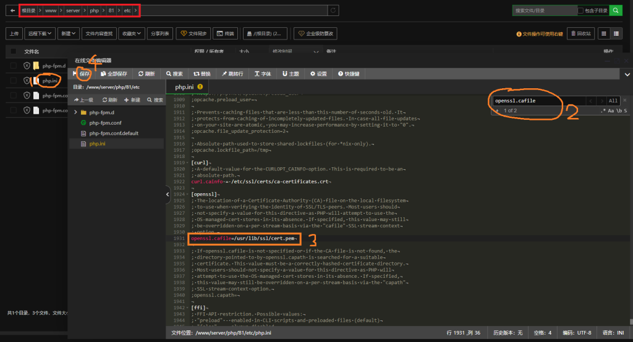The image size is (633, 342).
Task: Select the php.ini editor tab
Action: 185,87
